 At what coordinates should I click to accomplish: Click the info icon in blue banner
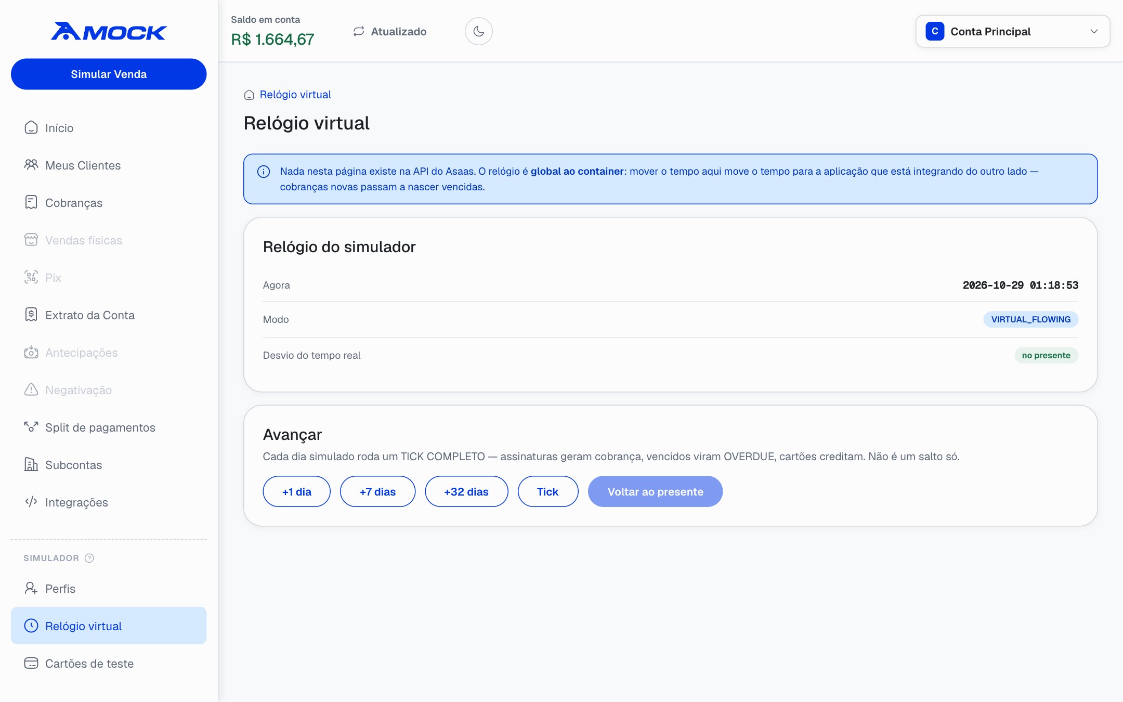pyautogui.click(x=264, y=172)
